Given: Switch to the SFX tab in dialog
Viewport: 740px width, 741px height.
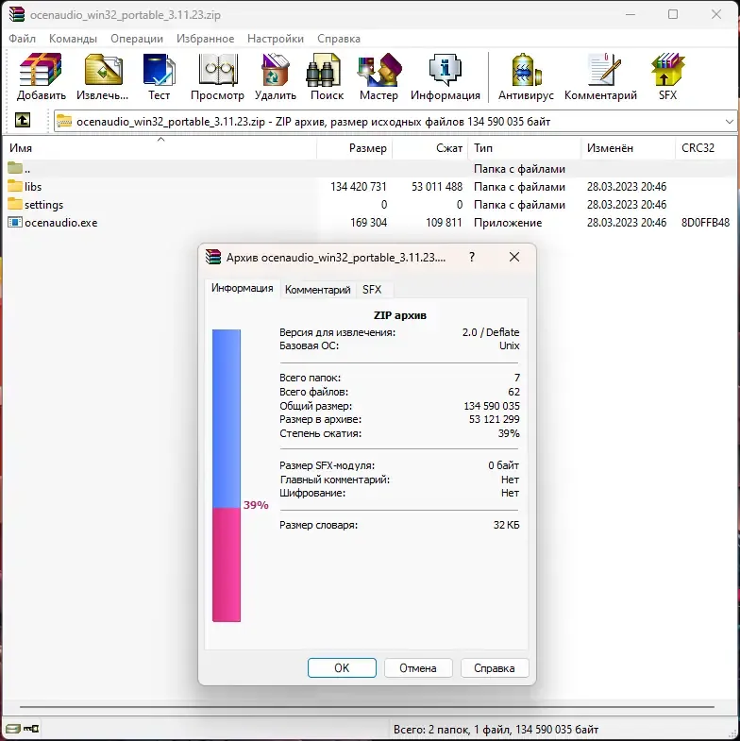Looking at the screenshot, I should [x=372, y=290].
